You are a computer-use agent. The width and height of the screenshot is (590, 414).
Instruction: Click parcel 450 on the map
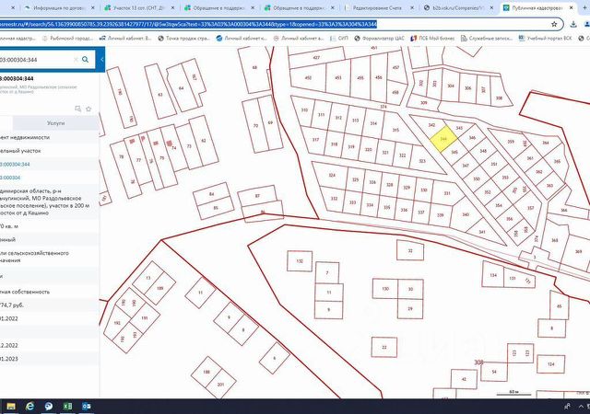click(x=308, y=78)
